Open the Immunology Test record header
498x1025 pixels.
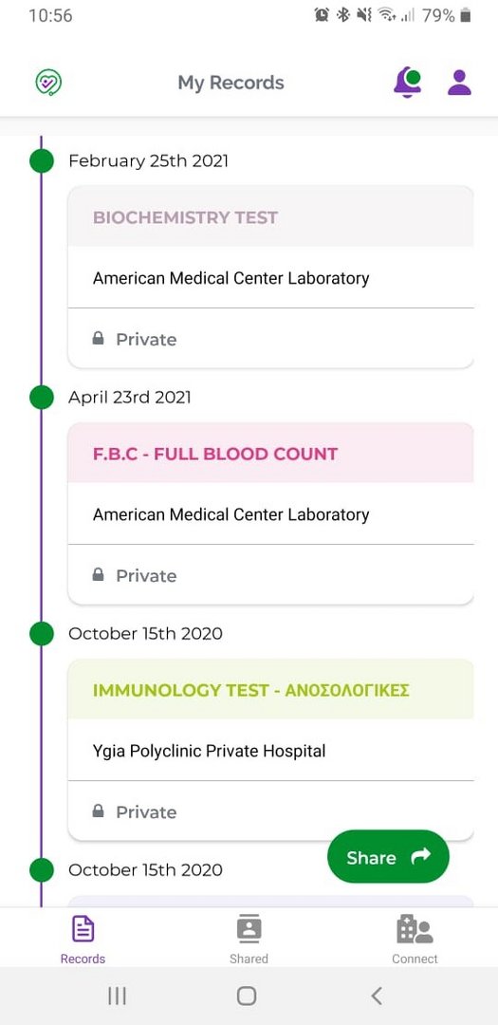(x=270, y=690)
